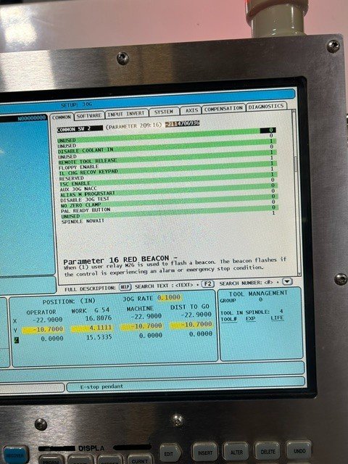Switch to the COMMON tab
This screenshot has height=464, width=348.
62,117
